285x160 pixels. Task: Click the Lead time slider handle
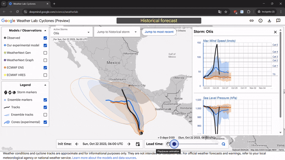point(174,144)
